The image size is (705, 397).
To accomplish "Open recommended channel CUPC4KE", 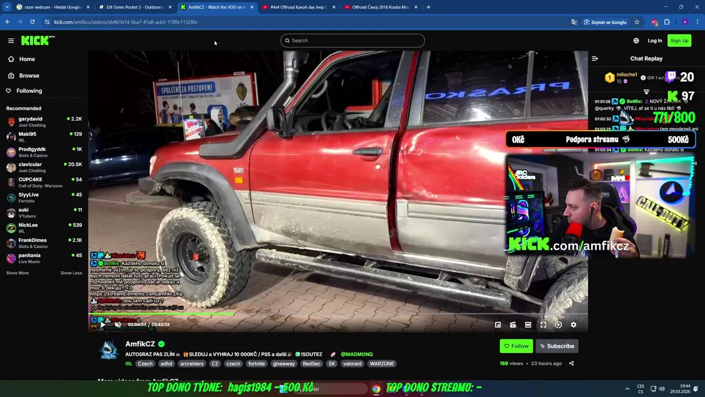I will (x=44, y=183).
